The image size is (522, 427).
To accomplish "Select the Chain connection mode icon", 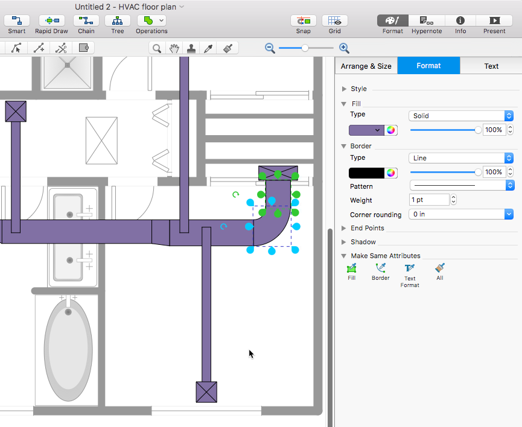I will pyautogui.click(x=86, y=21).
